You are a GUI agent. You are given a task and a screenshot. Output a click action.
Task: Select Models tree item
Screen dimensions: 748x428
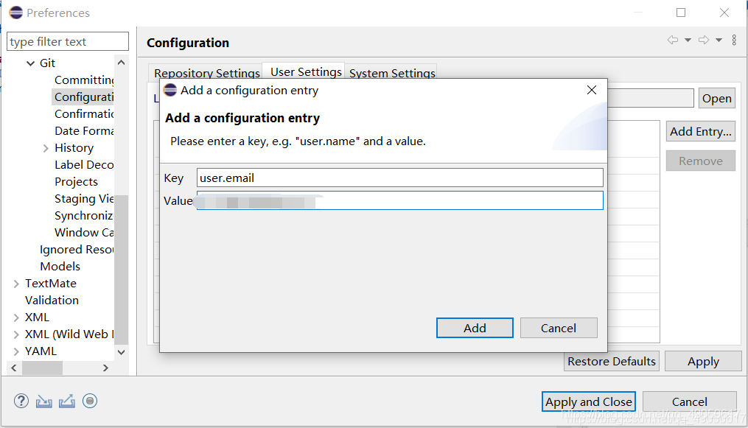pyautogui.click(x=60, y=266)
